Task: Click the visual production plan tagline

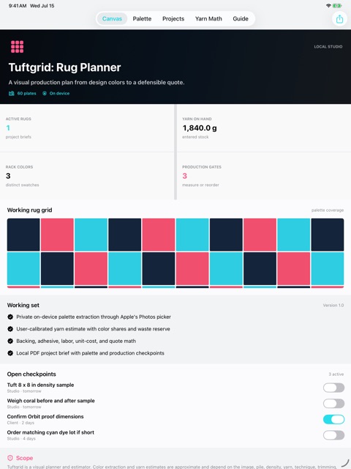Action: (97, 83)
